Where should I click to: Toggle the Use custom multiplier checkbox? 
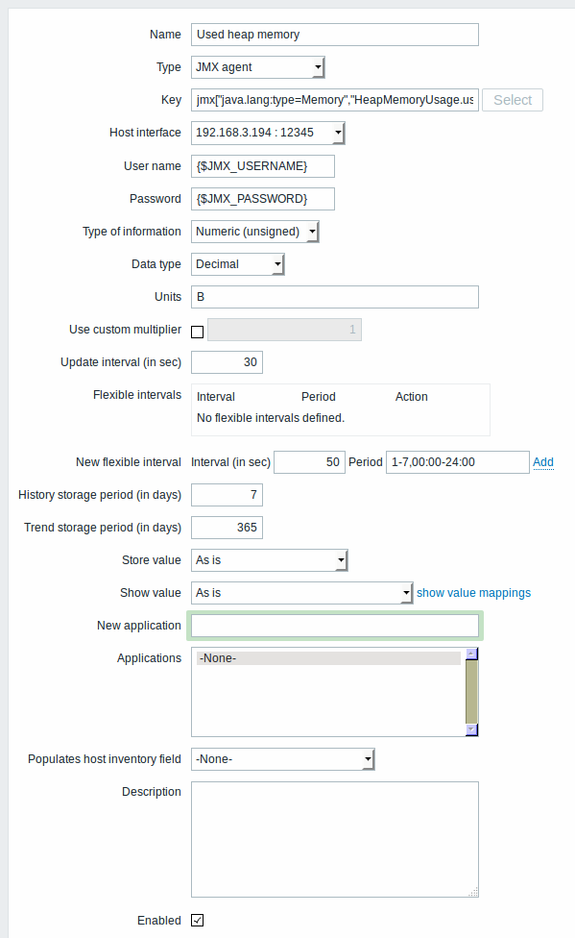tap(197, 332)
